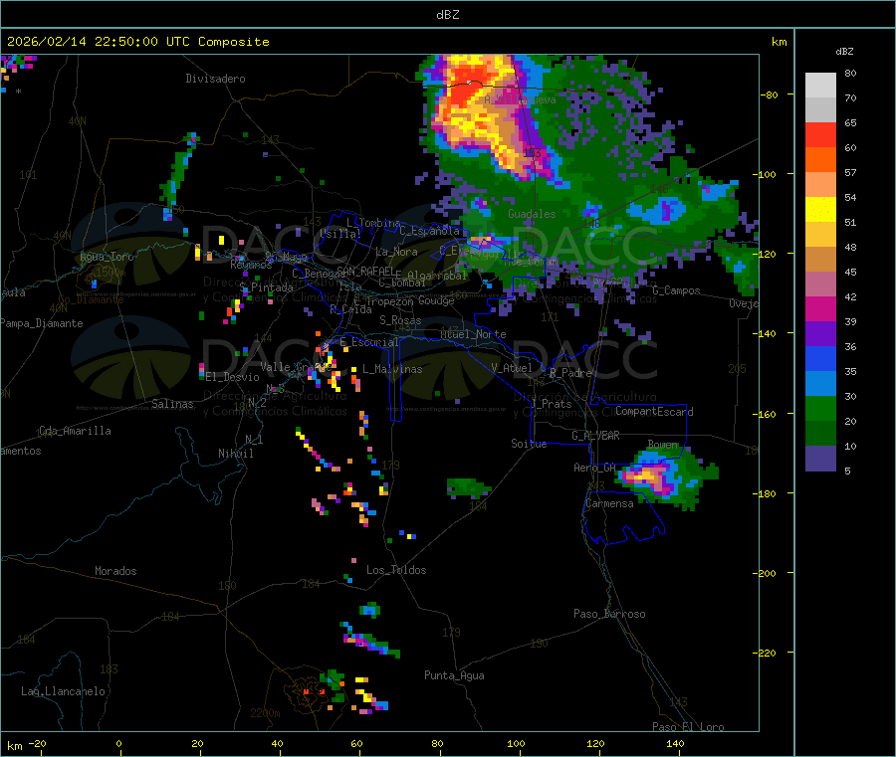
Task: Select the 'L_Malvinas' label
Action: pyautogui.click(x=392, y=369)
